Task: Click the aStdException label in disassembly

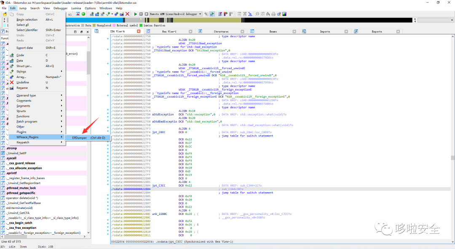Action: coord(163,114)
